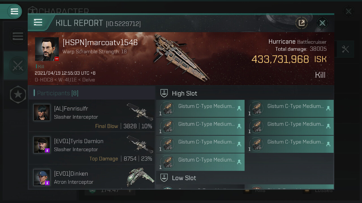The height and width of the screenshot is (203, 362).
Task: Click the High Slot shield icon
Action: (x=164, y=93)
